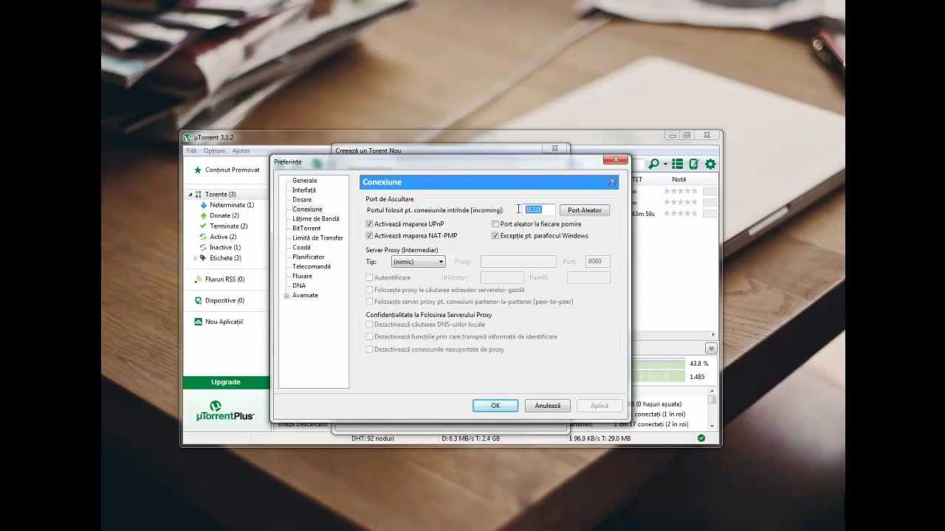This screenshot has height=531, width=945.
Task: Click the help question mark in Conexiune header
Action: (x=611, y=182)
